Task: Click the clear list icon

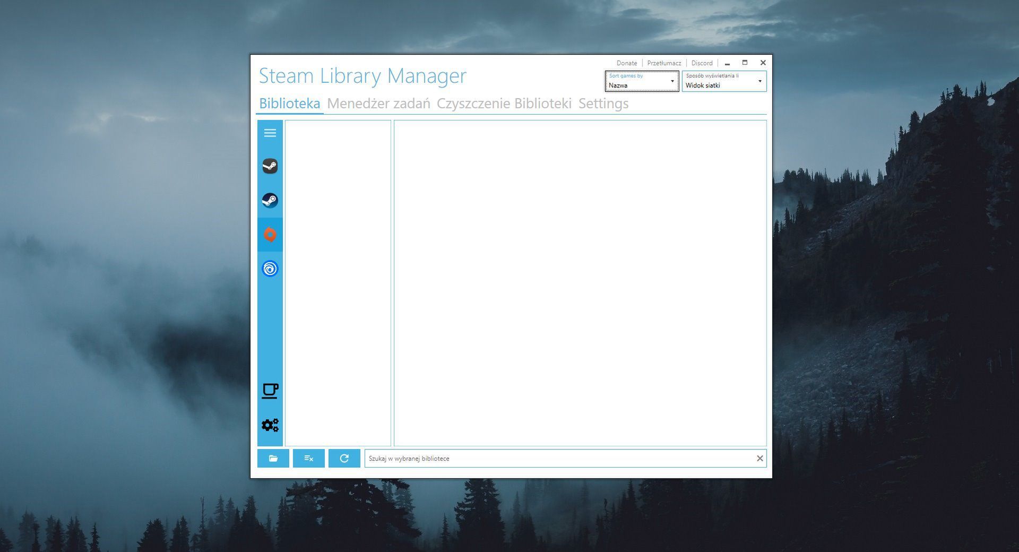Action: point(309,458)
